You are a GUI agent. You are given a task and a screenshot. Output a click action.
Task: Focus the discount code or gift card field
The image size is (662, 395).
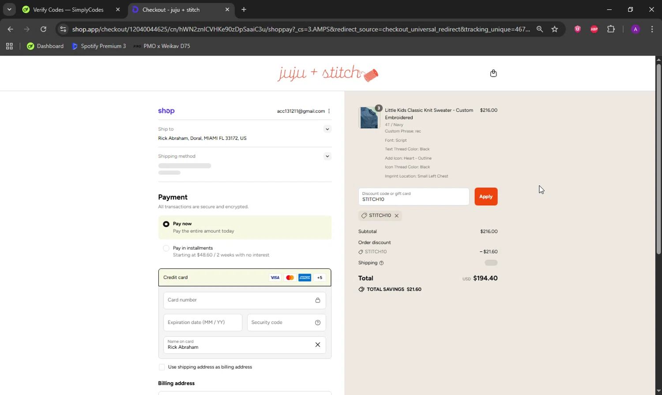coord(414,197)
